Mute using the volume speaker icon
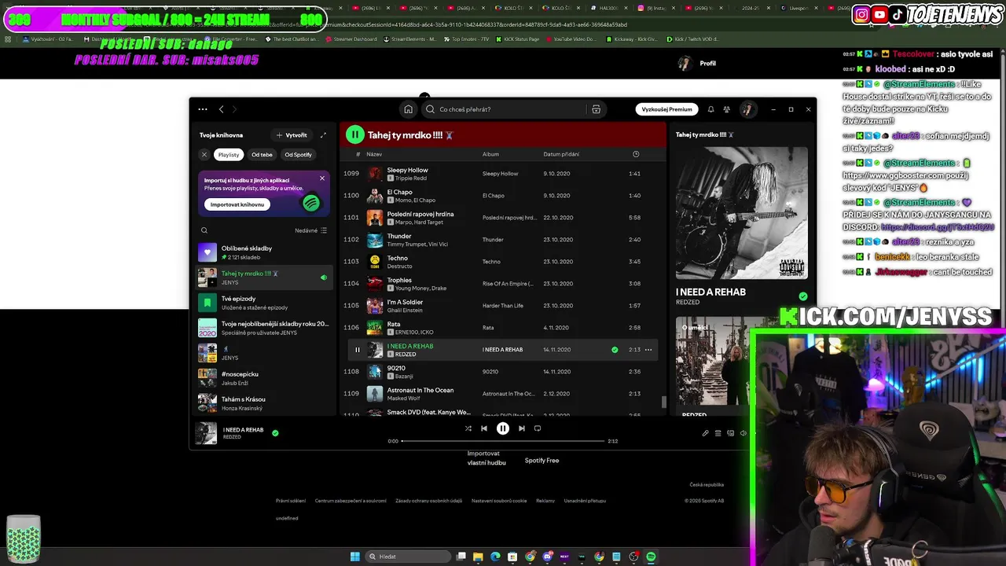1006x566 pixels. pos(743,433)
